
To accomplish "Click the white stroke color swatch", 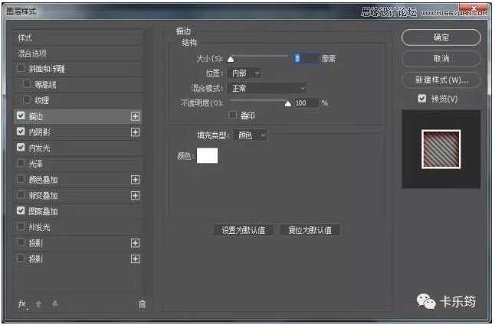I will pyautogui.click(x=207, y=156).
